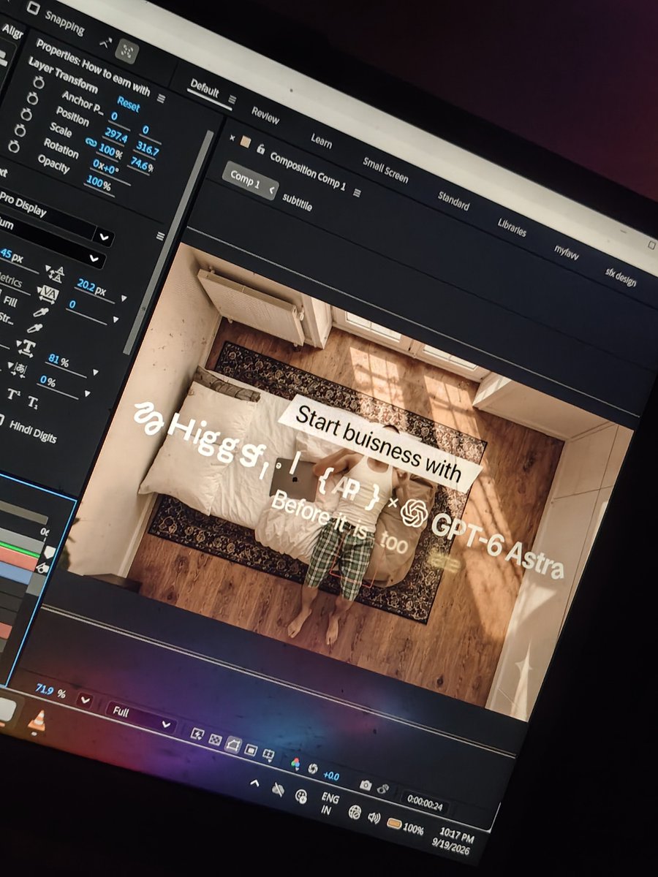Viewport: 658px width, 877px height.
Task: Toggle the transparency grid icon
Action: point(215,738)
